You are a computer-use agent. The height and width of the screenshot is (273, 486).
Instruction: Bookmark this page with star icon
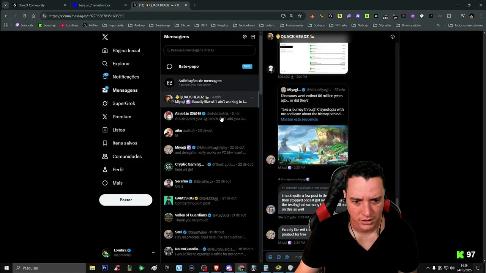pyautogui.click(x=300, y=16)
